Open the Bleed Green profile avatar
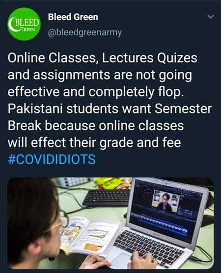Screen dimensions: 221x273 [x=24, y=24]
